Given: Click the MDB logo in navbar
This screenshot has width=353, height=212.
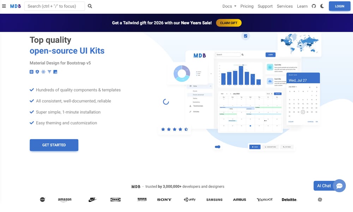Looking at the screenshot, I should tap(16, 6).
